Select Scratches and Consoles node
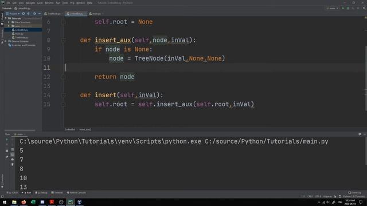 tap(22, 45)
